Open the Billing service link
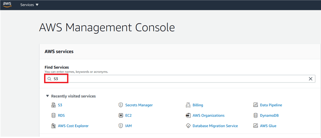This screenshot has height=138, width=321. [x=198, y=105]
